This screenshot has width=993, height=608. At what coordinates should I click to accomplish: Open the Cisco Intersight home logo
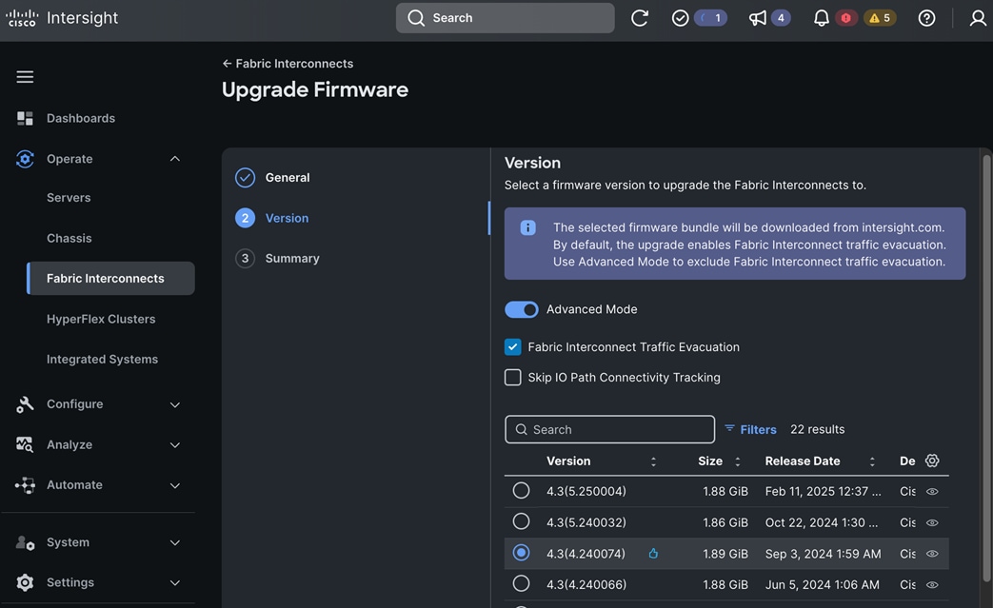(62, 18)
